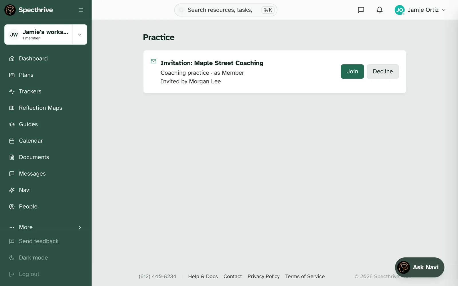Click the Plans folder icon
Image resolution: width=458 pixels, height=286 pixels.
click(x=12, y=75)
